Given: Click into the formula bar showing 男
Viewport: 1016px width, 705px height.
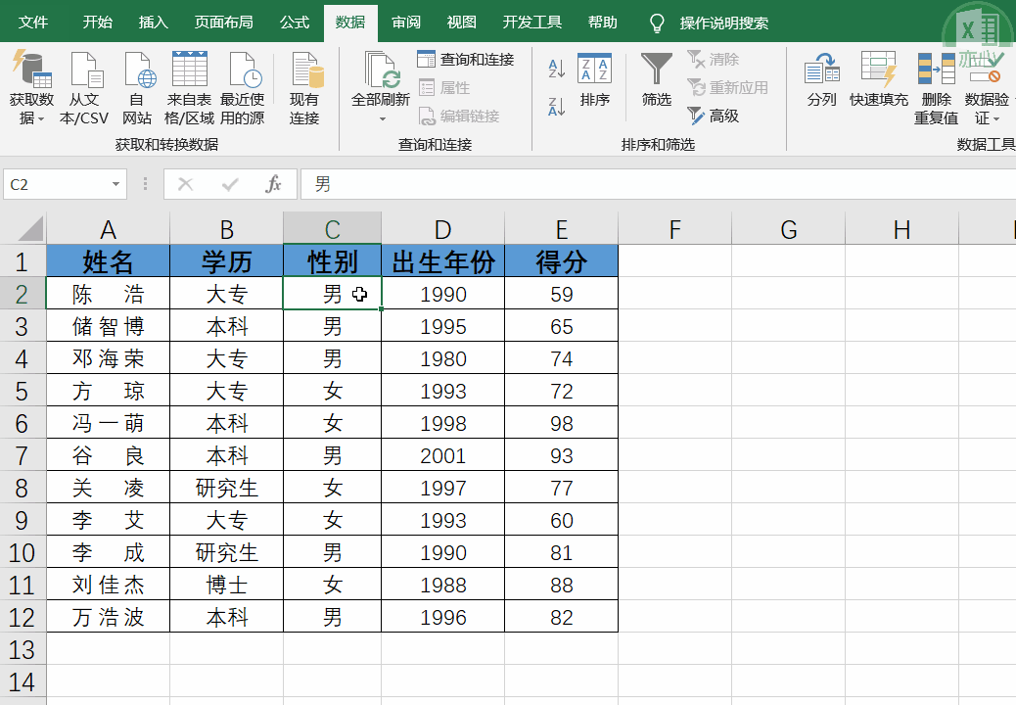Looking at the screenshot, I should [x=658, y=185].
